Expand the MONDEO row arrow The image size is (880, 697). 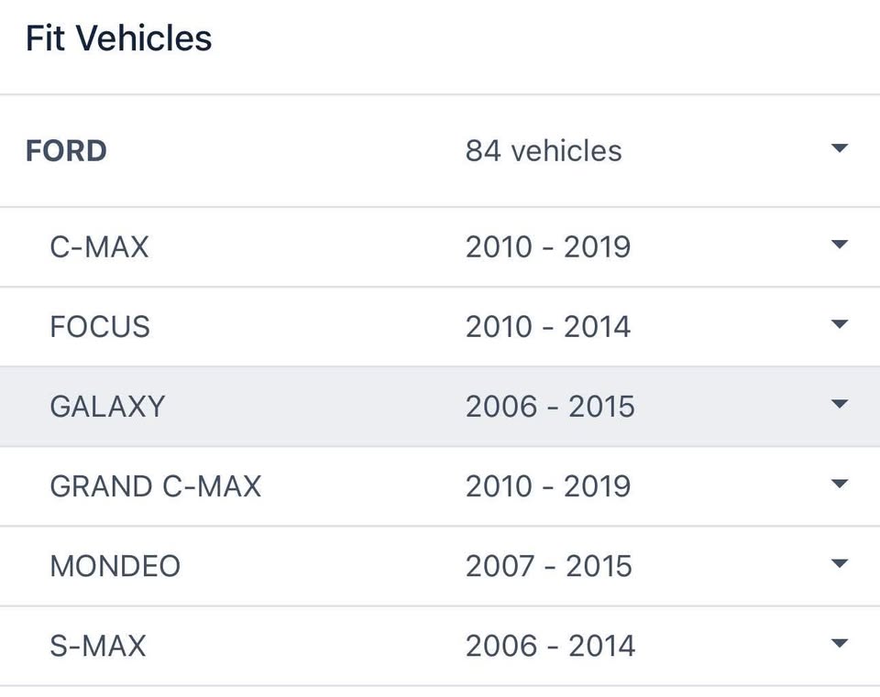839,563
